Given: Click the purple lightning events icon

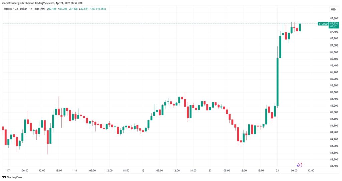Looking at the screenshot, I should point(300,165).
